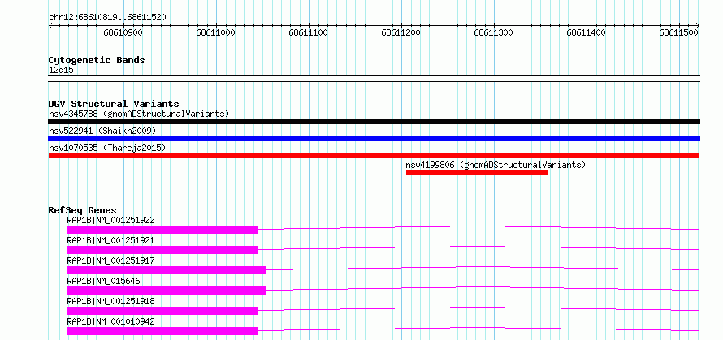The image size is (723, 340).
Task: Open the RefSeq Genes track title
Action: (x=83, y=210)
